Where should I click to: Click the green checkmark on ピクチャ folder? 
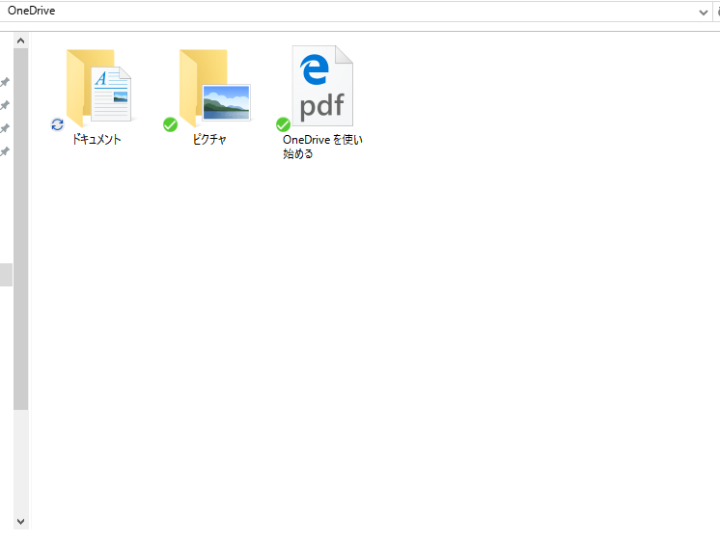tap(171, 124)
